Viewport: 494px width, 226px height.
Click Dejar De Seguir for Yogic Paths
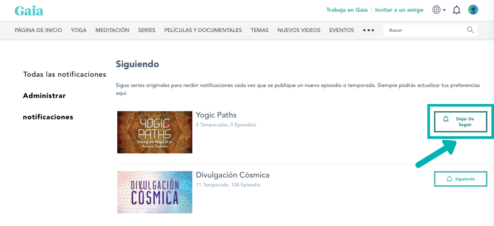click(461, 122)
